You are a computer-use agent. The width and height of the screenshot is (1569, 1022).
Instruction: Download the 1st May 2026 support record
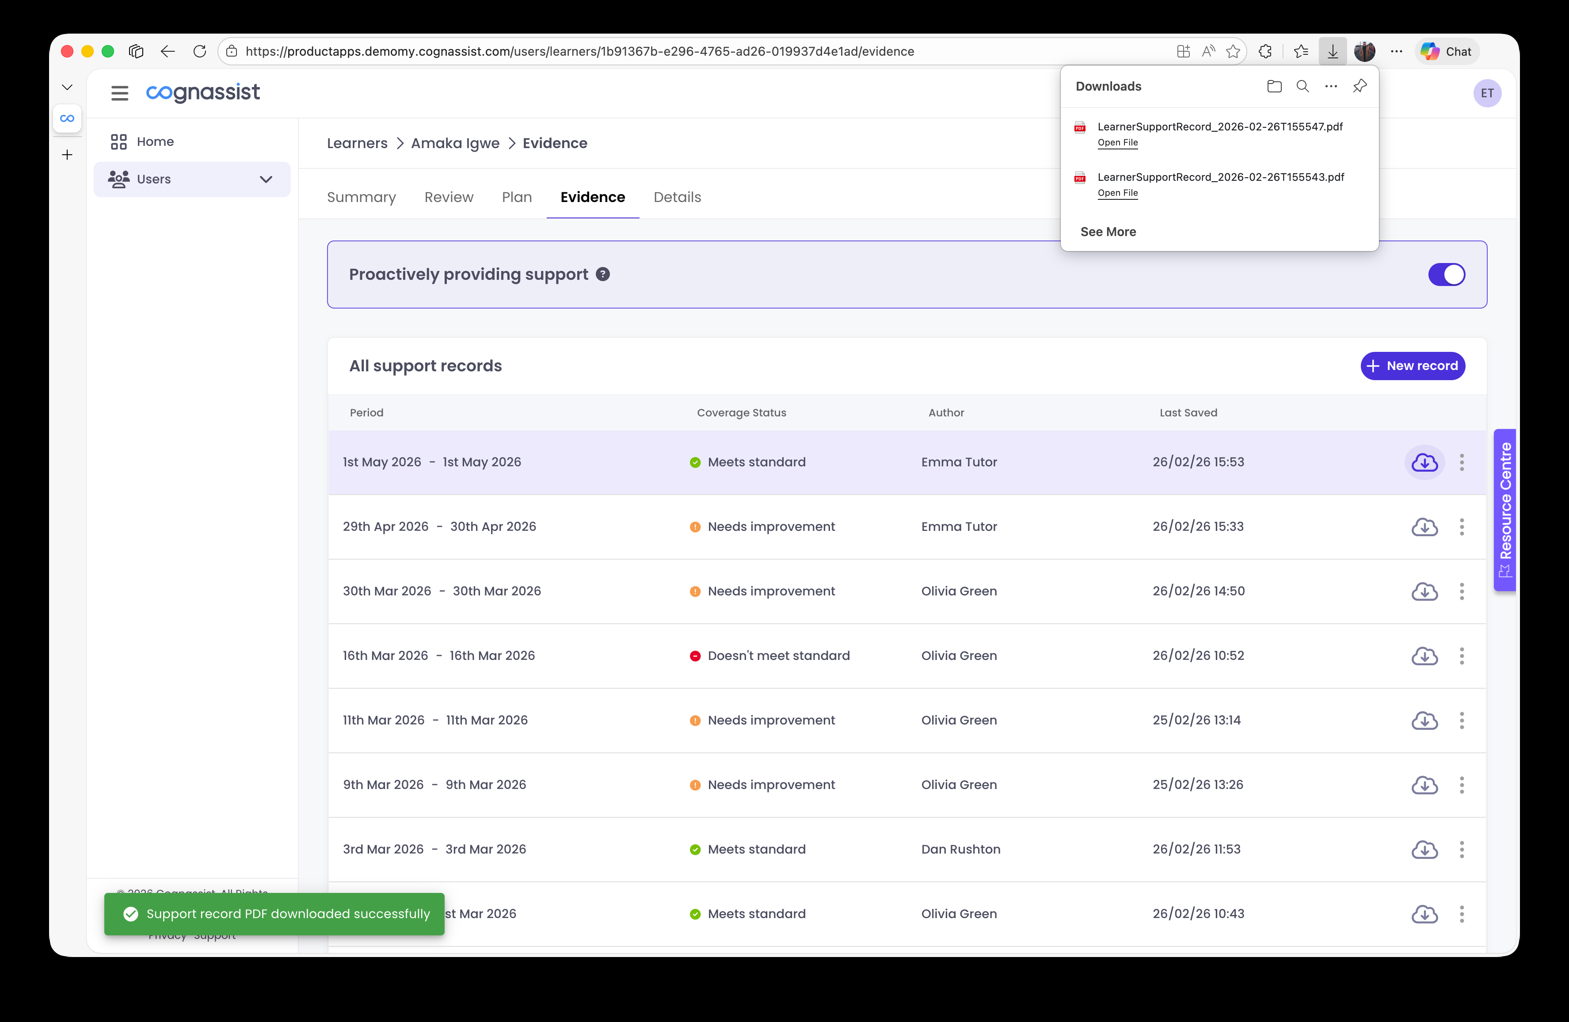click(1424, 462)
